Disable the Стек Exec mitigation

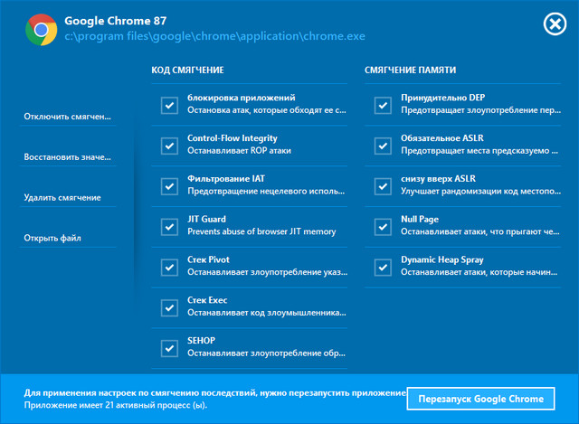pyautogui.click(x=169, y=307)
